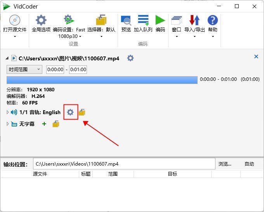Open source file disc icon

coord(15,20)
